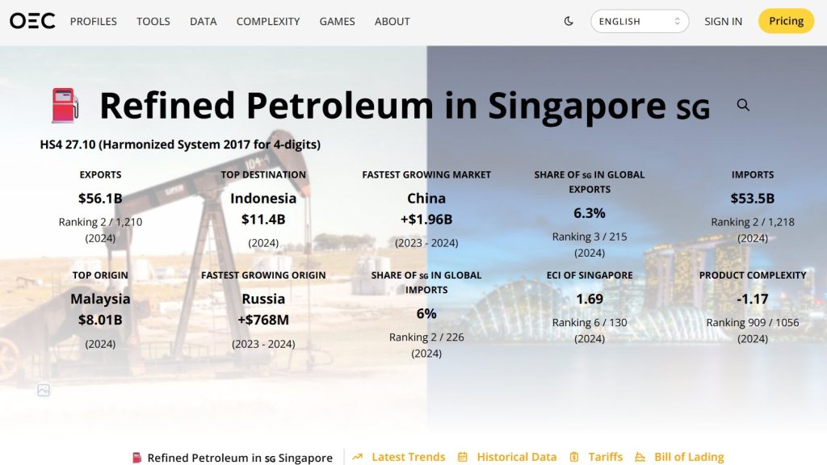
Task: Click the Sign In link
Action: [723, 21]
